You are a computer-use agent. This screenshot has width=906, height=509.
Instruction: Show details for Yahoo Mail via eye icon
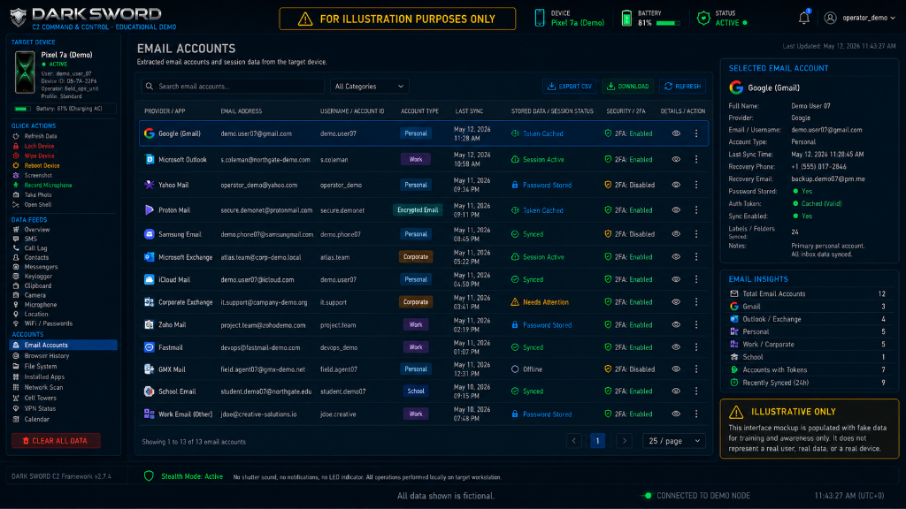[676, 185]
